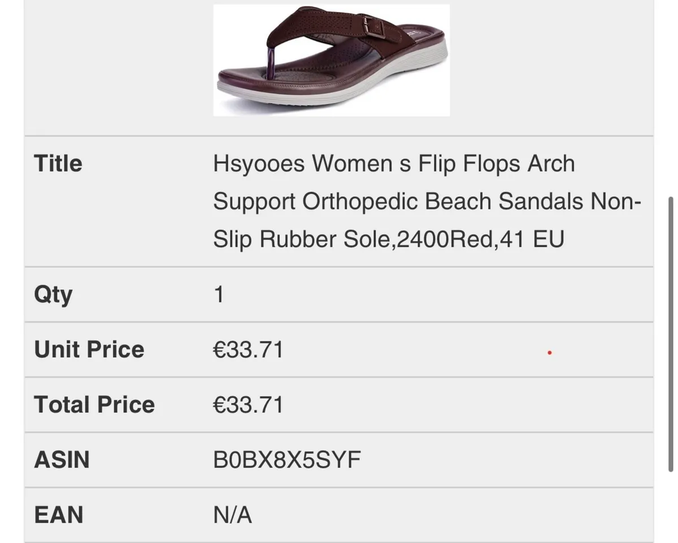Click the Hsyooes brand name in title
This screenshot has width=678, height=543.
[x=259, y=164]
